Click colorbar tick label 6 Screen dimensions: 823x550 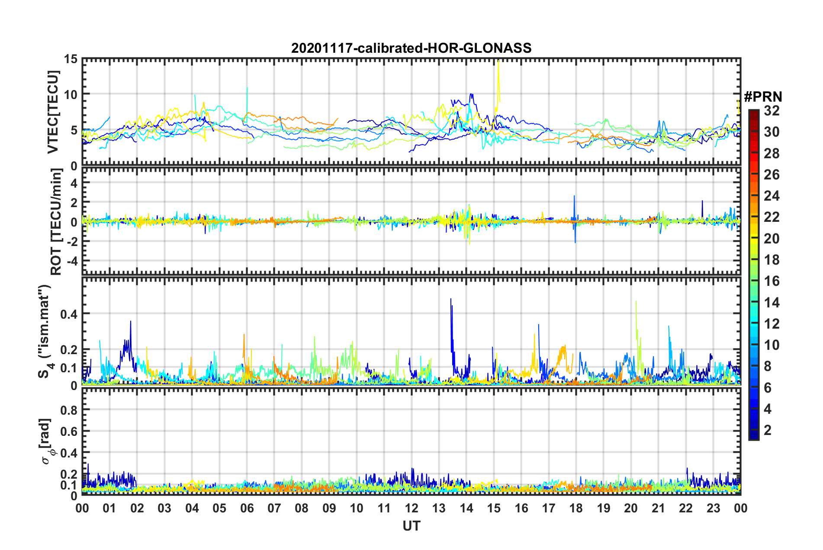pos(767,388)
